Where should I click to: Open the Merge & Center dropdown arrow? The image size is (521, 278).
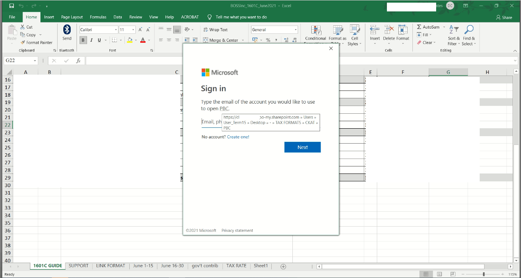click(243, 40)
